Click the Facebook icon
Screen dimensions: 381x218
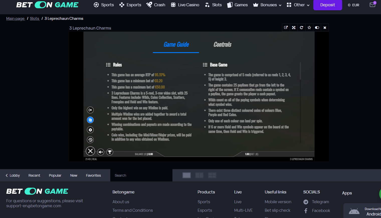[x=306, y=211]
